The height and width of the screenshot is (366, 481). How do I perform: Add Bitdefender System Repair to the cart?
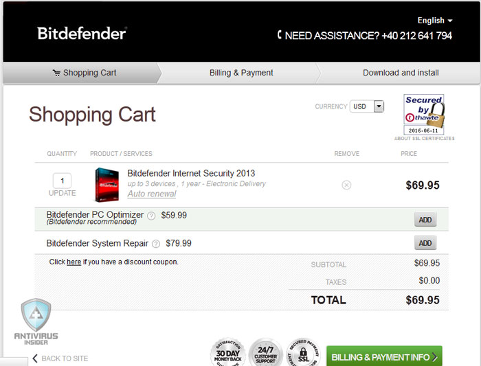coord(425,243)
